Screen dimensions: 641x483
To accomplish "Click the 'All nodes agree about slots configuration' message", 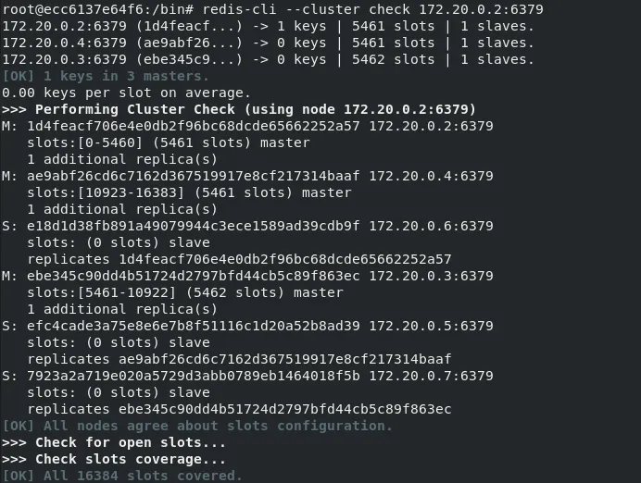I will (x=197, y=426).
